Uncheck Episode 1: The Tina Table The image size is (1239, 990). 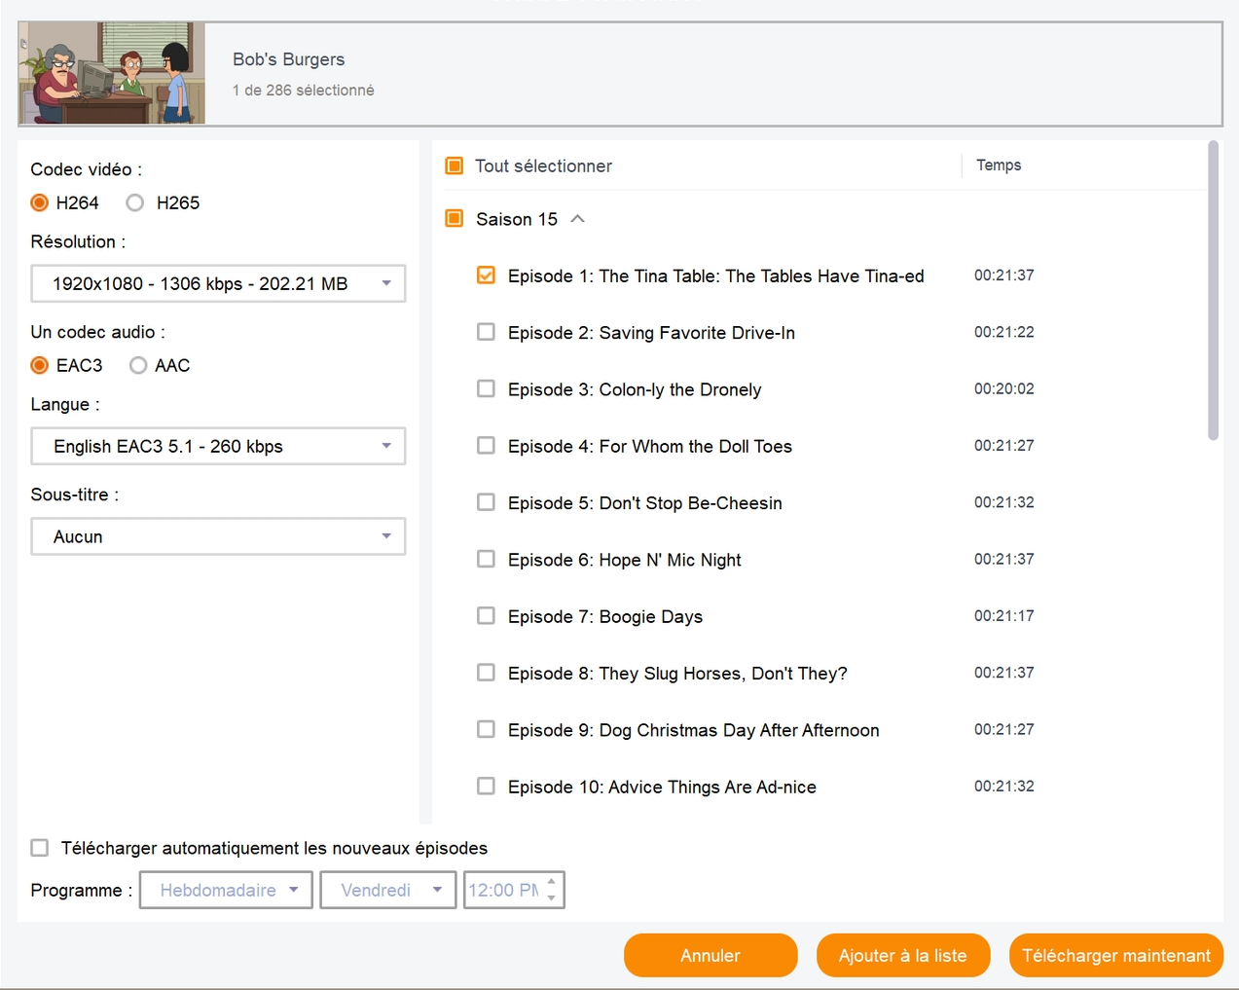(486, 275)
